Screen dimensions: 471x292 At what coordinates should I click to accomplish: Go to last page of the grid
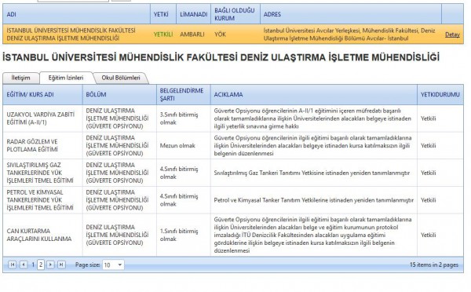[x=61, y=265]
